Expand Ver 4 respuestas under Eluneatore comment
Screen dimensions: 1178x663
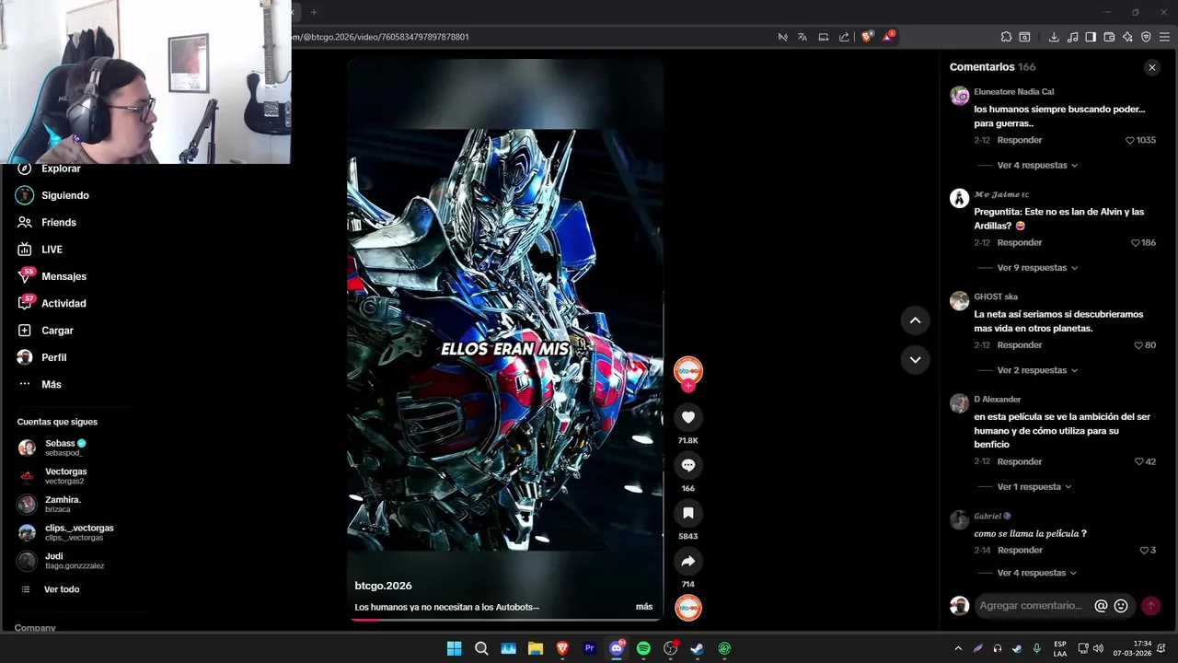coord(1037,166)
